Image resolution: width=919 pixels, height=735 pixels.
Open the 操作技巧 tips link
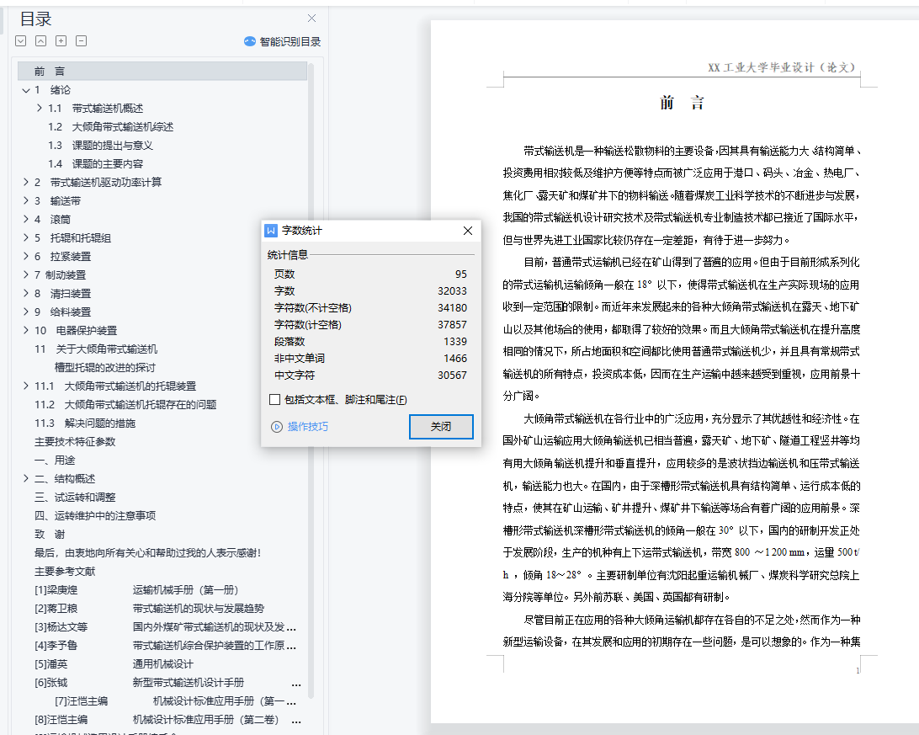coord(308,427)
